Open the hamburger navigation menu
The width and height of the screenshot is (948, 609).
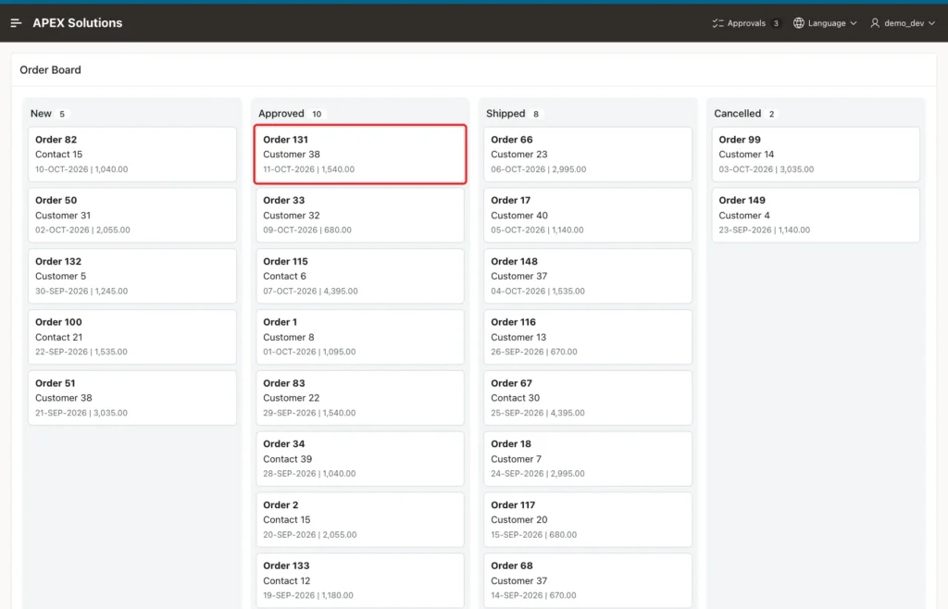tap(17, 23)
